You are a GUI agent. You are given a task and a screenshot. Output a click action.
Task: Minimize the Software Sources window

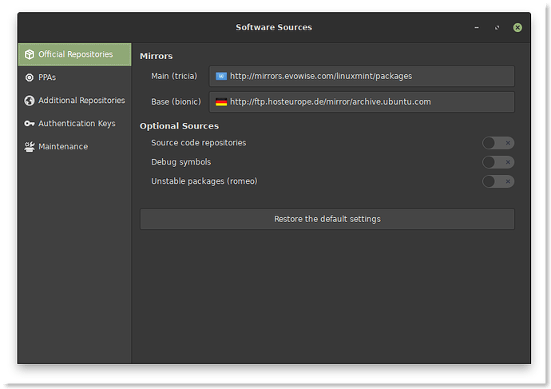tap(477, 27)
